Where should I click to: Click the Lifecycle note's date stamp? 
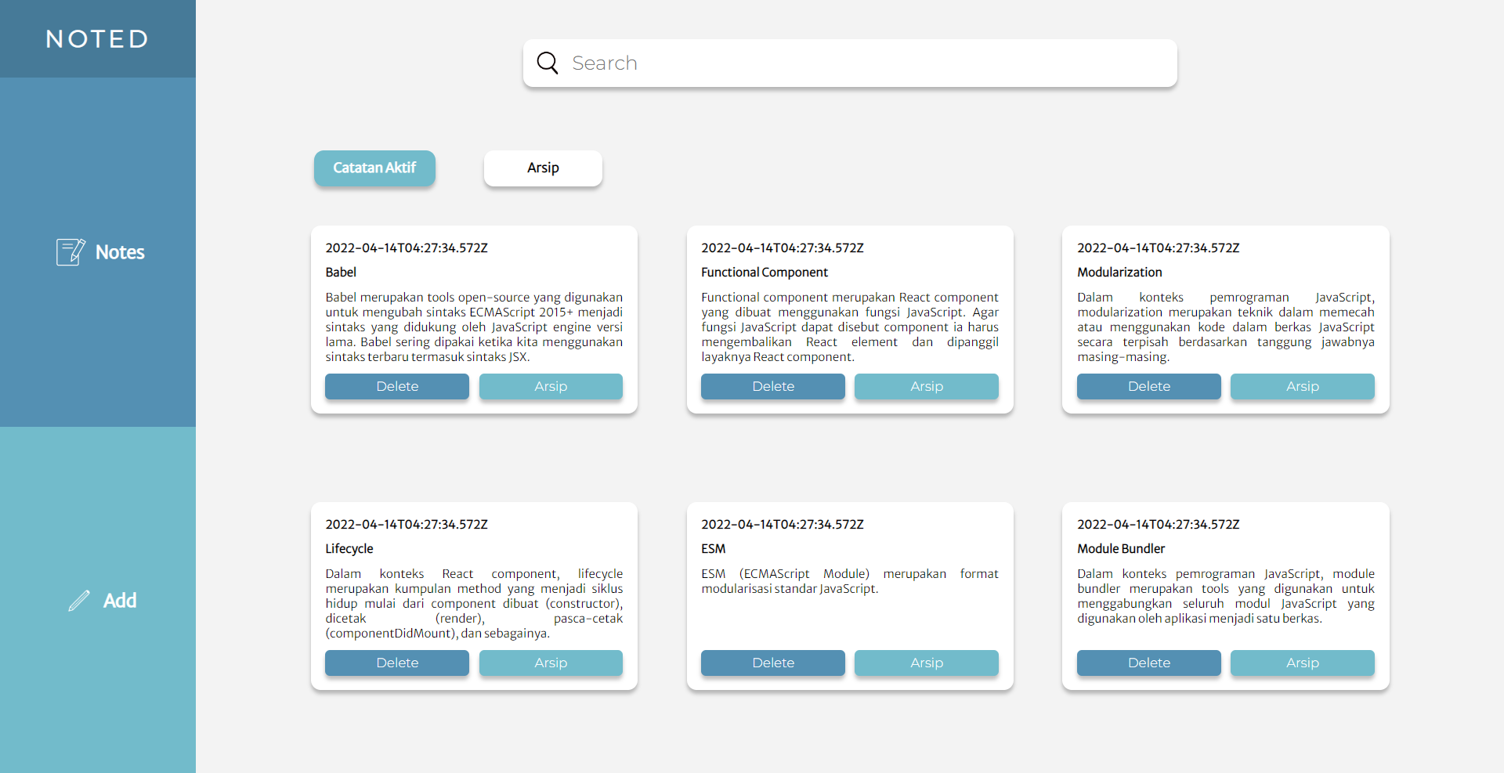pos(407,524)
